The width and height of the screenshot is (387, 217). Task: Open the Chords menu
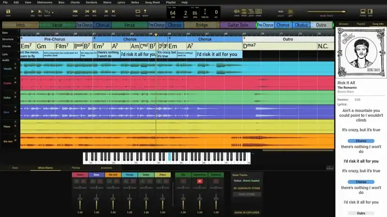[x=75, y=2]
